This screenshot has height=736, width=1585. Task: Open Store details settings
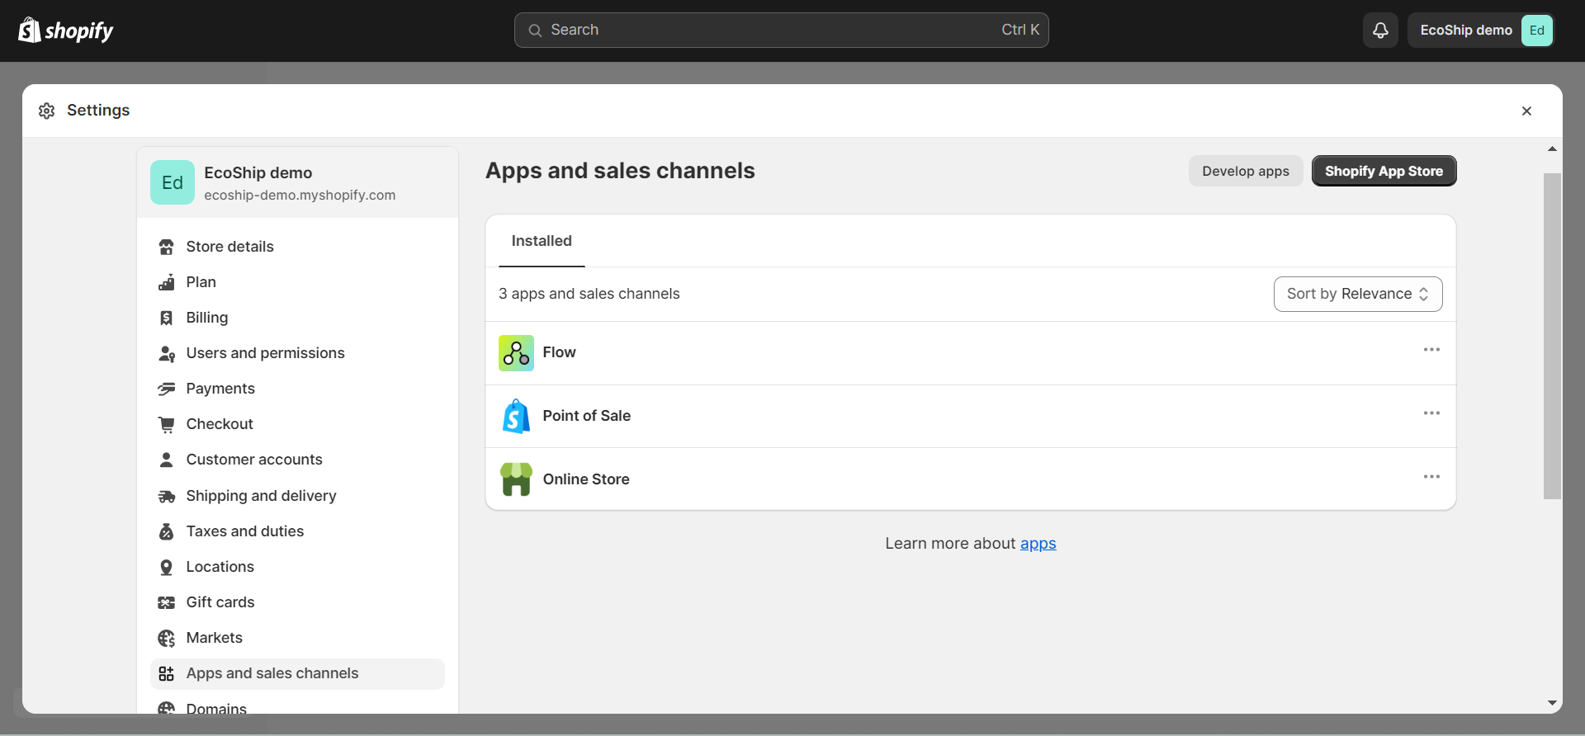[x=297, y=247]
